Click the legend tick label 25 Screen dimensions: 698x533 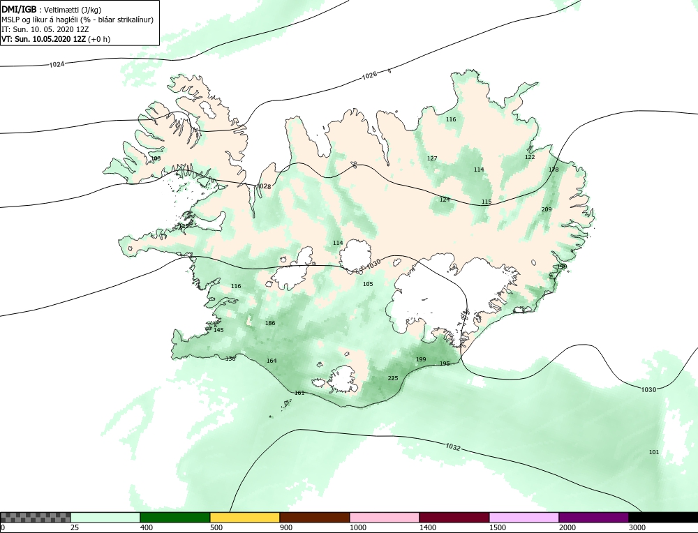[x=75, y=528]
